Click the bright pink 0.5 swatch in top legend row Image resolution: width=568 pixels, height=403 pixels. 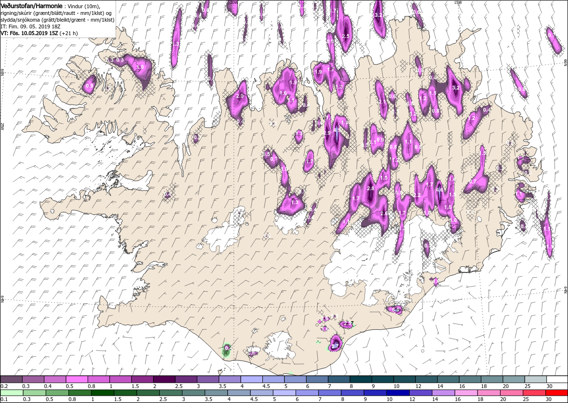[x=77, y=379]
